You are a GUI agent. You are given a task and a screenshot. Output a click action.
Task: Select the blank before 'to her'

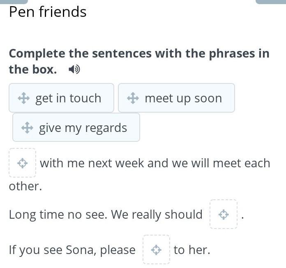pyautogui.click(x=156, y=250)
